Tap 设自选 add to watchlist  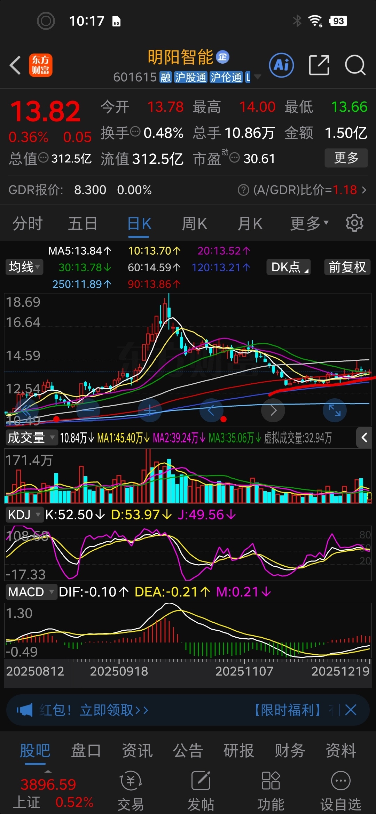coord(341,791)
